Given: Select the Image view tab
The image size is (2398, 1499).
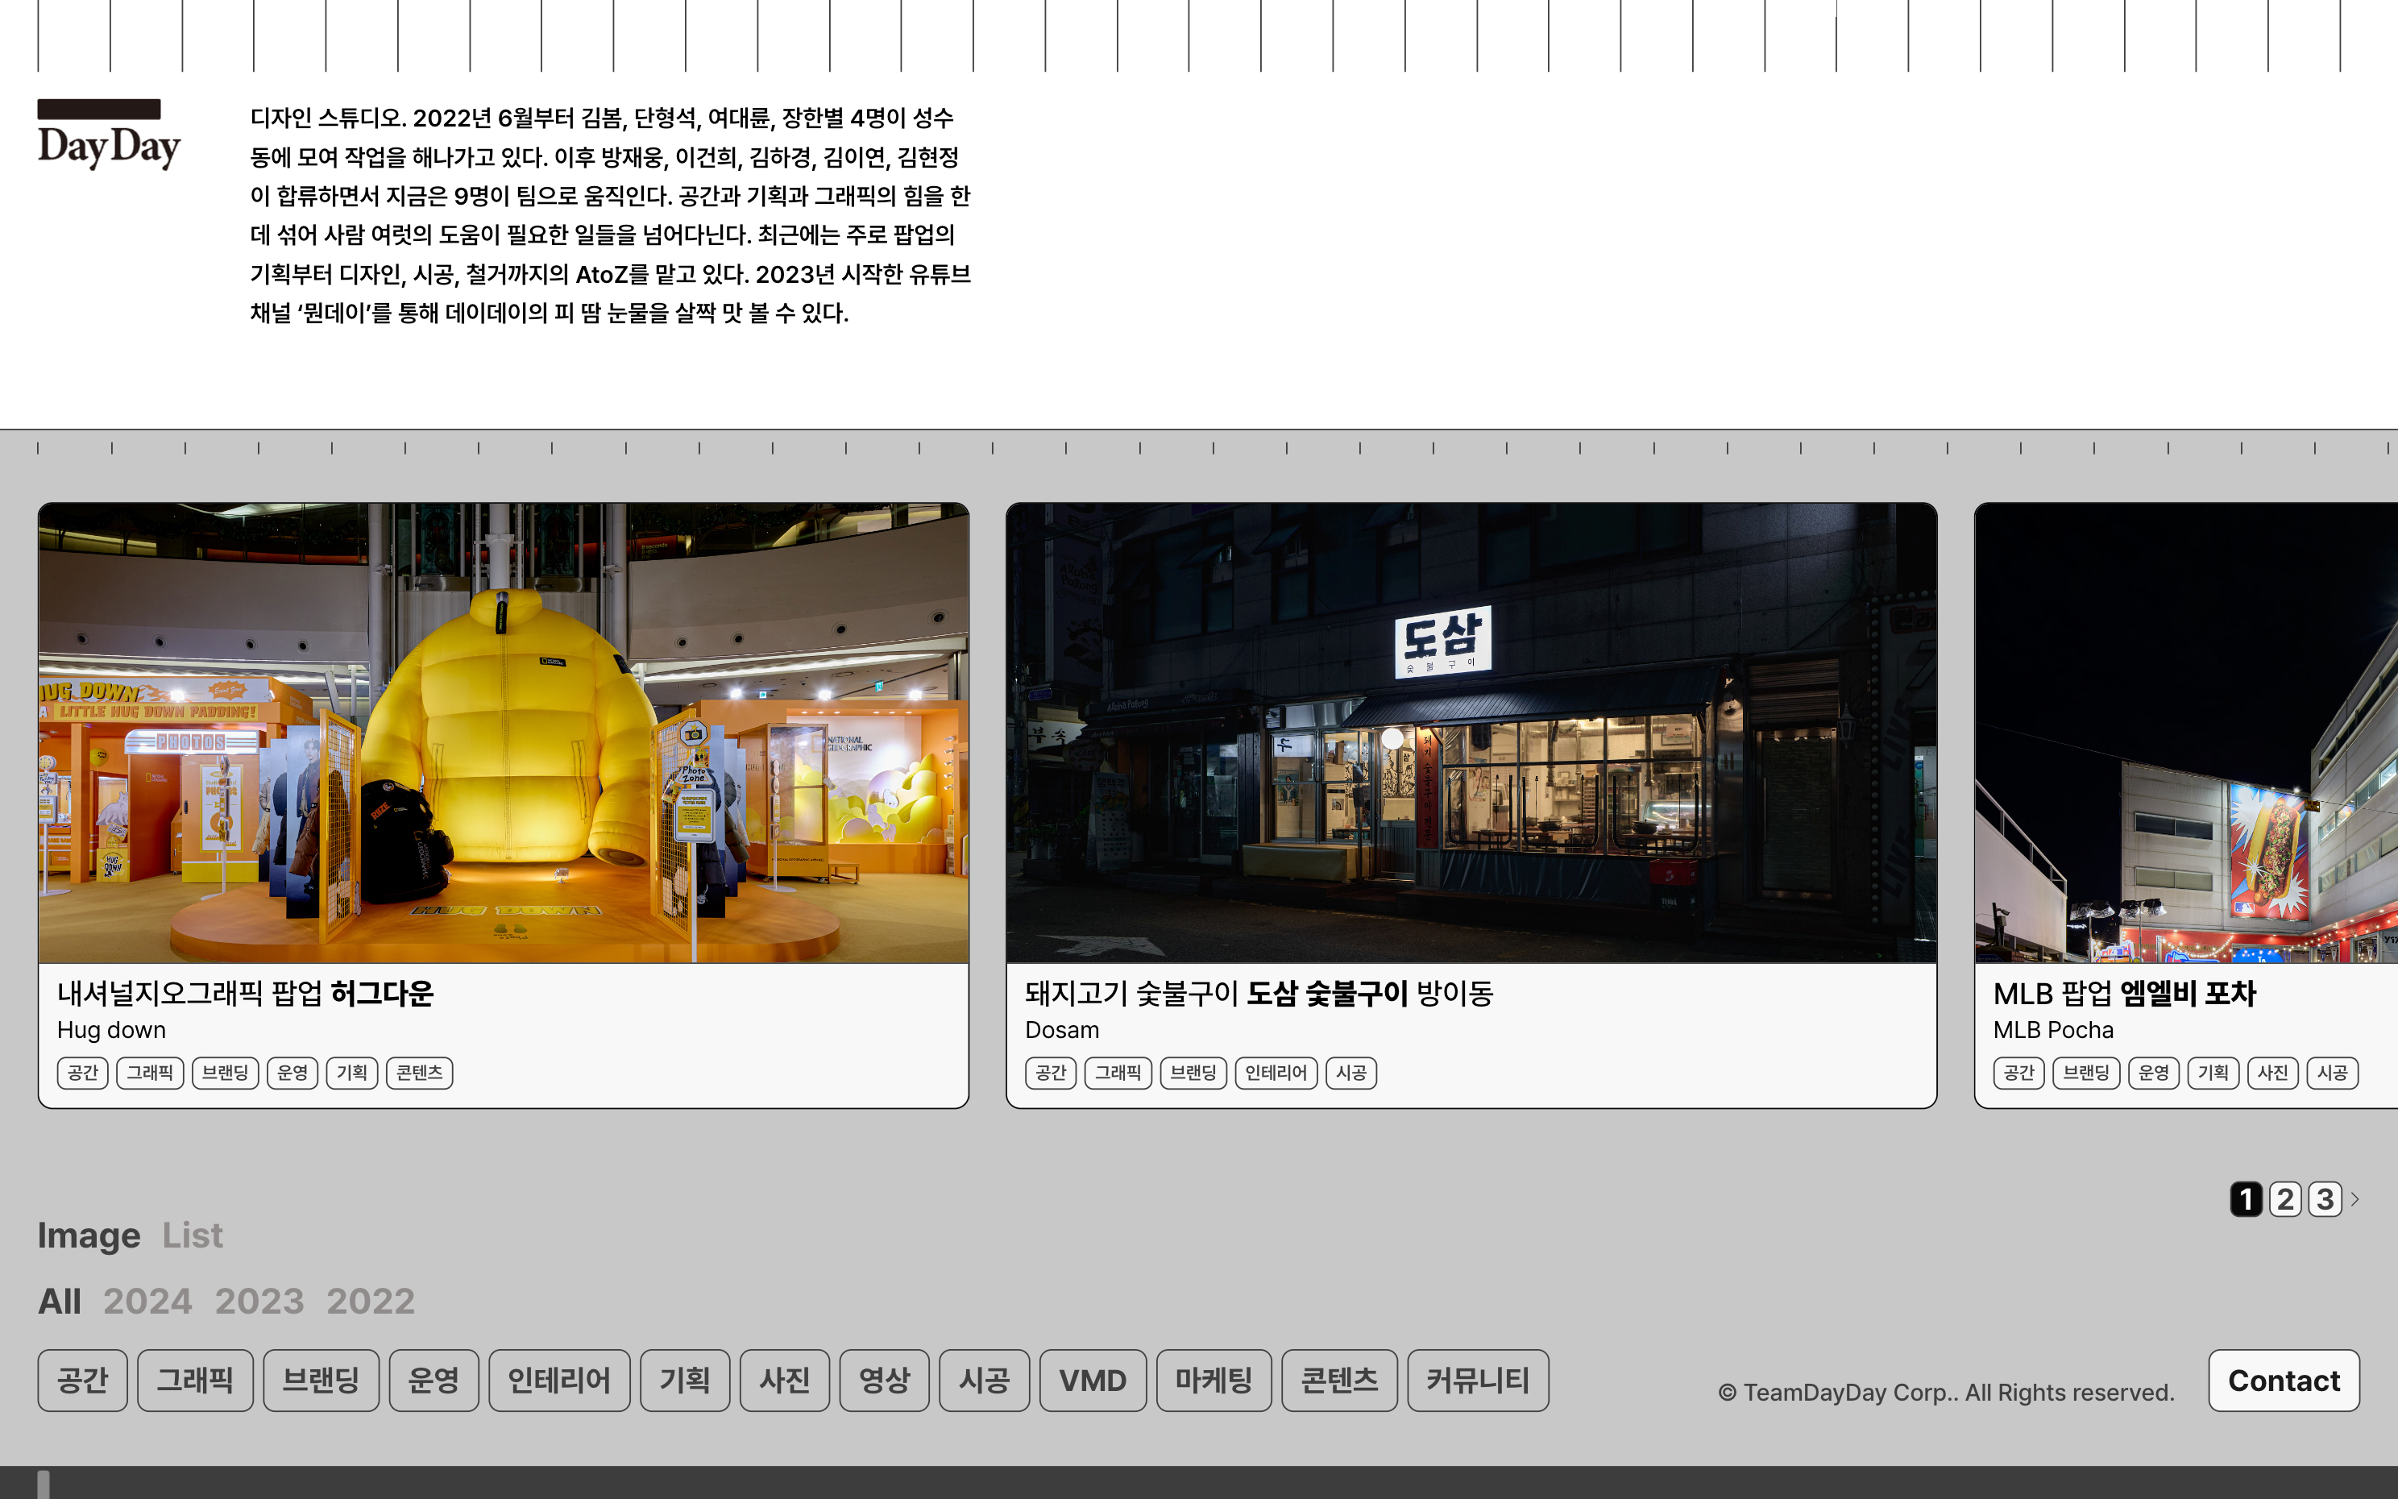Looking at the screenshot, I should click(88, 1235).
